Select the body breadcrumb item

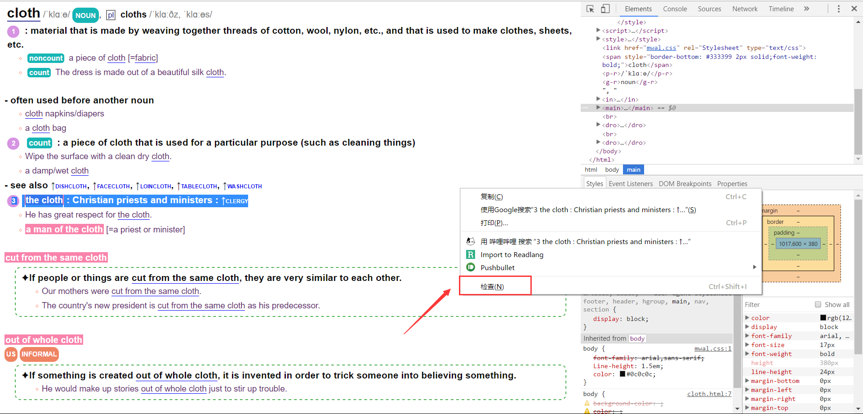[612, 169]
